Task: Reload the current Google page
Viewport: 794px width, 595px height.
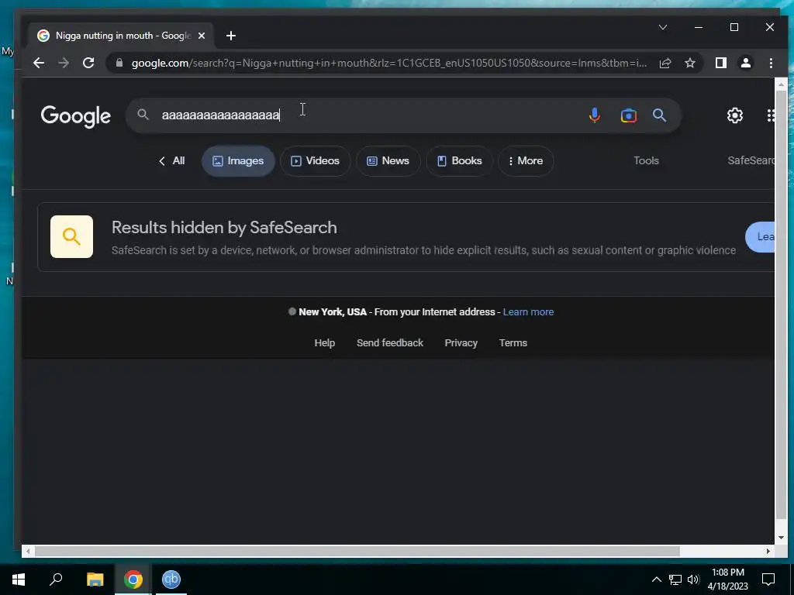Action: coord(88,63)
